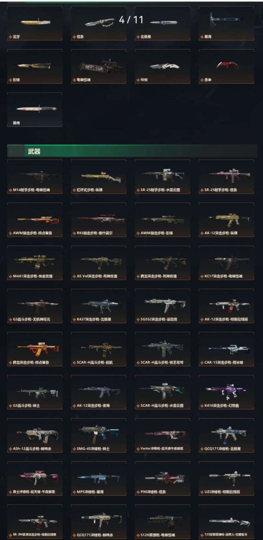The image size is (263, 540).
Task: Choose the red 赤枭 karambit knife
Action: point(226,66)
